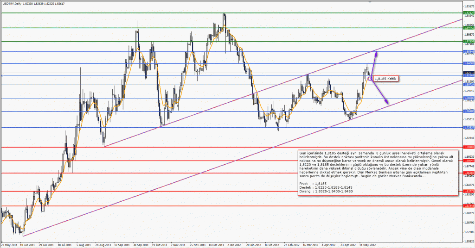The width and height of the screenshot is (475, 248).
Task: Click the current price 1.82617 label
Action: 469,73
